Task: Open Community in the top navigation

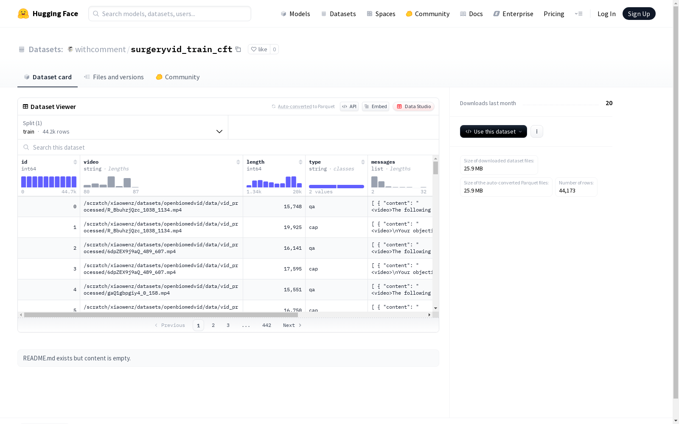Action: point(428,14)
